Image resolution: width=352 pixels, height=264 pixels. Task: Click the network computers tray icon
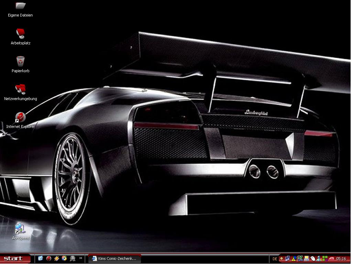click(x=288, y=258)
